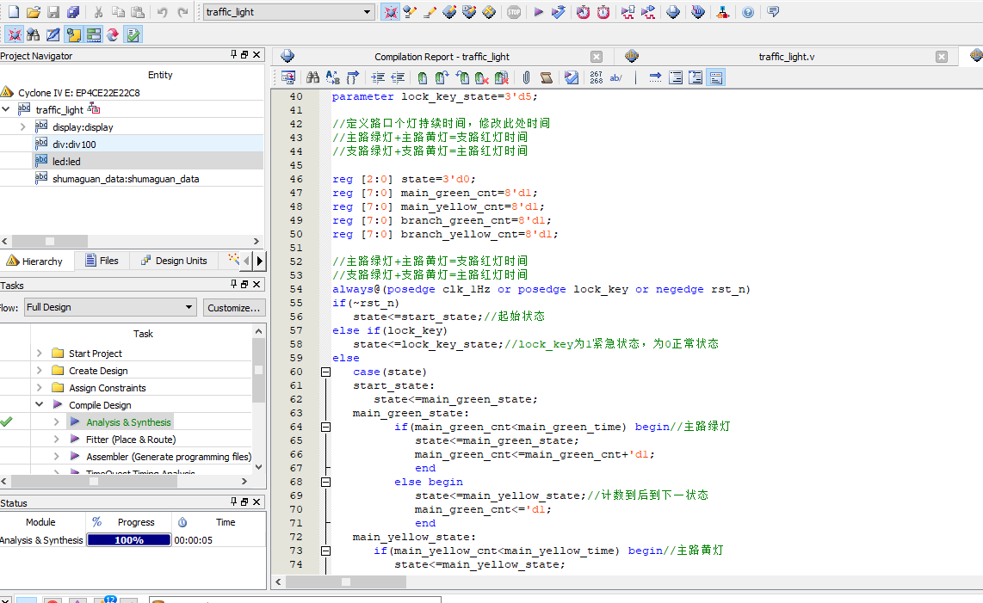Jump to next bookmark icon
Viewport: 983px width, 603px height.
click(442, 77)
